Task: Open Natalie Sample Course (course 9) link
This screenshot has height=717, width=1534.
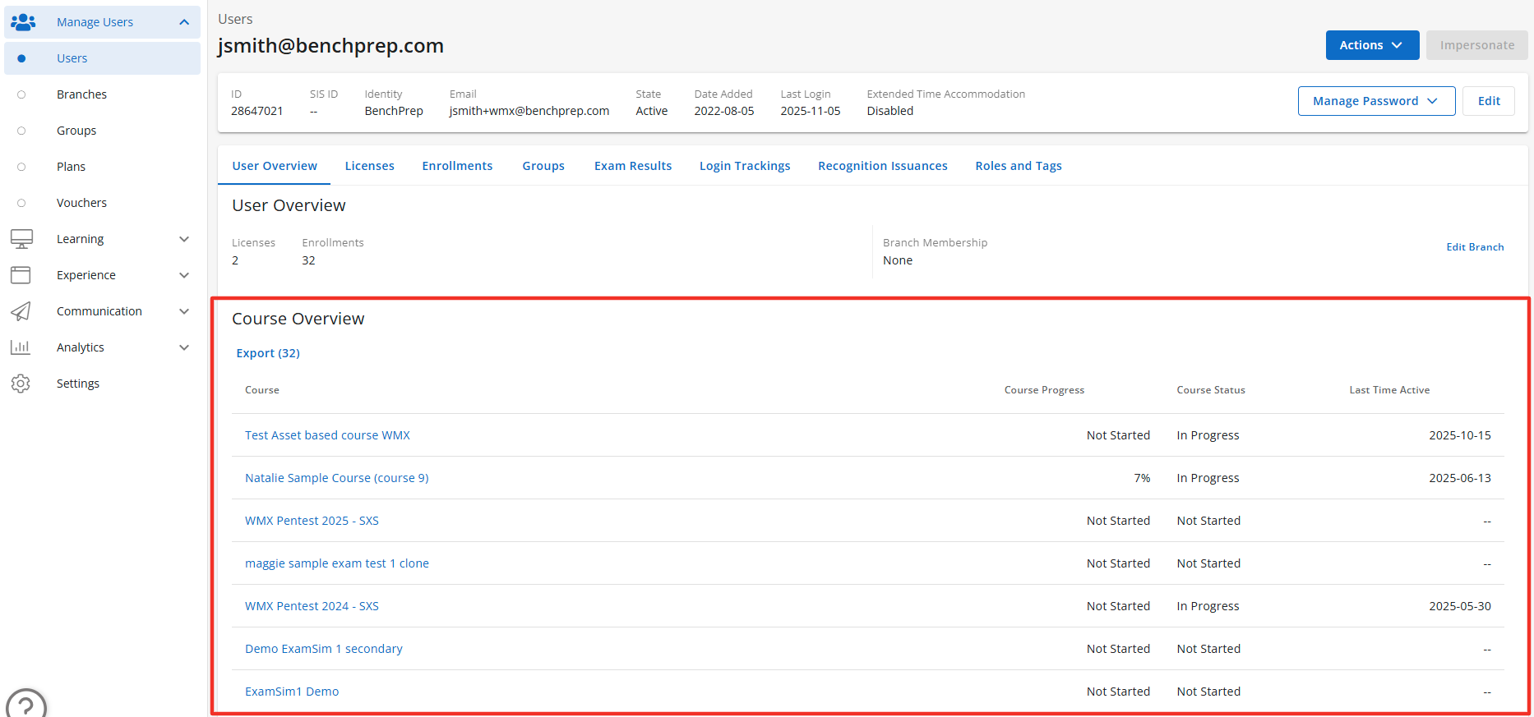Action: [336, 478]
